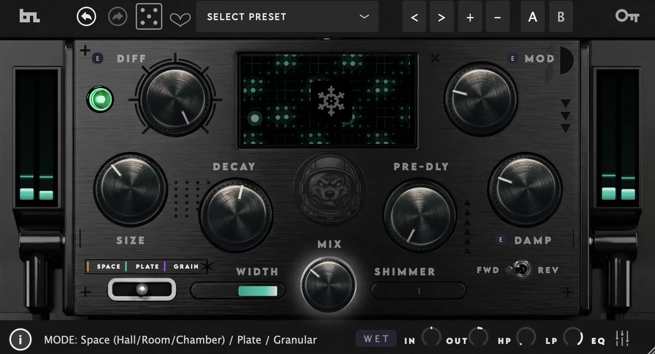The height and width of the screenshot is (354, 655).
Task: Move the SPACE/PLATE/GRAIN mode selector handle
Action: pos(142,289)
